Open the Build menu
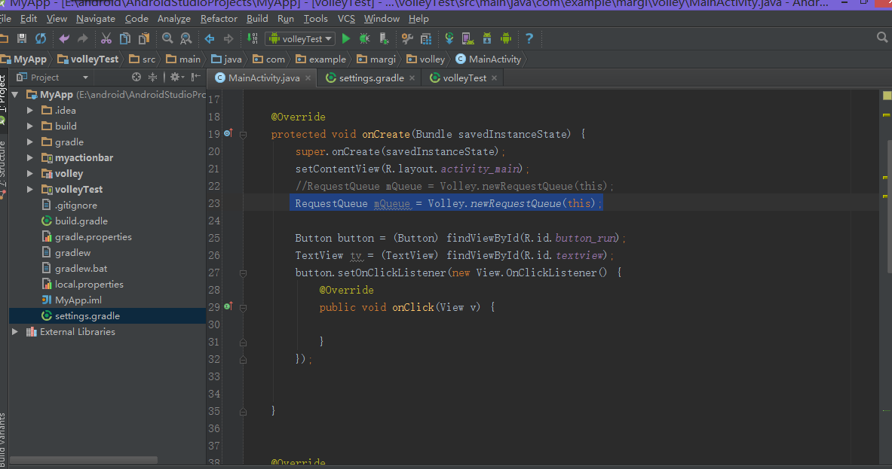This screenshot has width=892, height=469. click(x=257, y=19)
